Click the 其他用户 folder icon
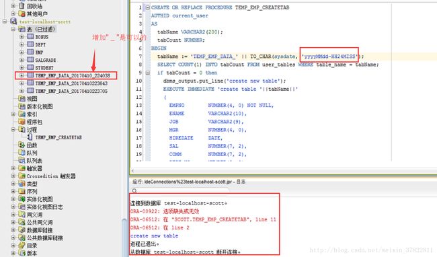The width and height of the screenshot is (437, 257). point(22,13)
